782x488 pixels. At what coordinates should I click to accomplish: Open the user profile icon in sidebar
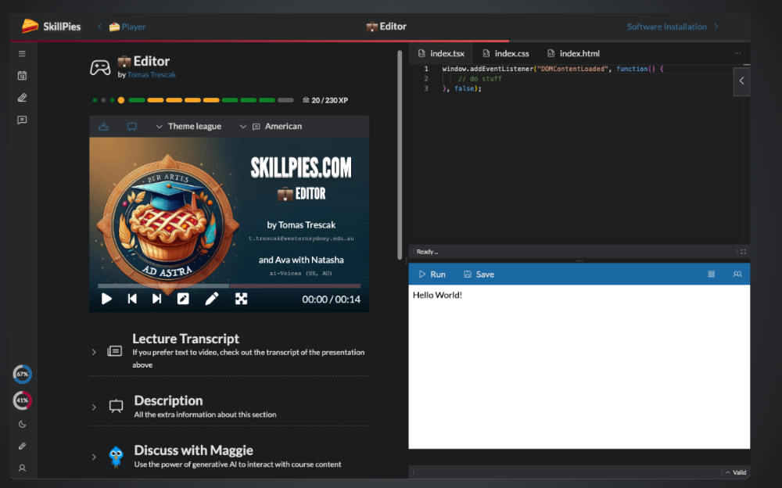(22, 468)
